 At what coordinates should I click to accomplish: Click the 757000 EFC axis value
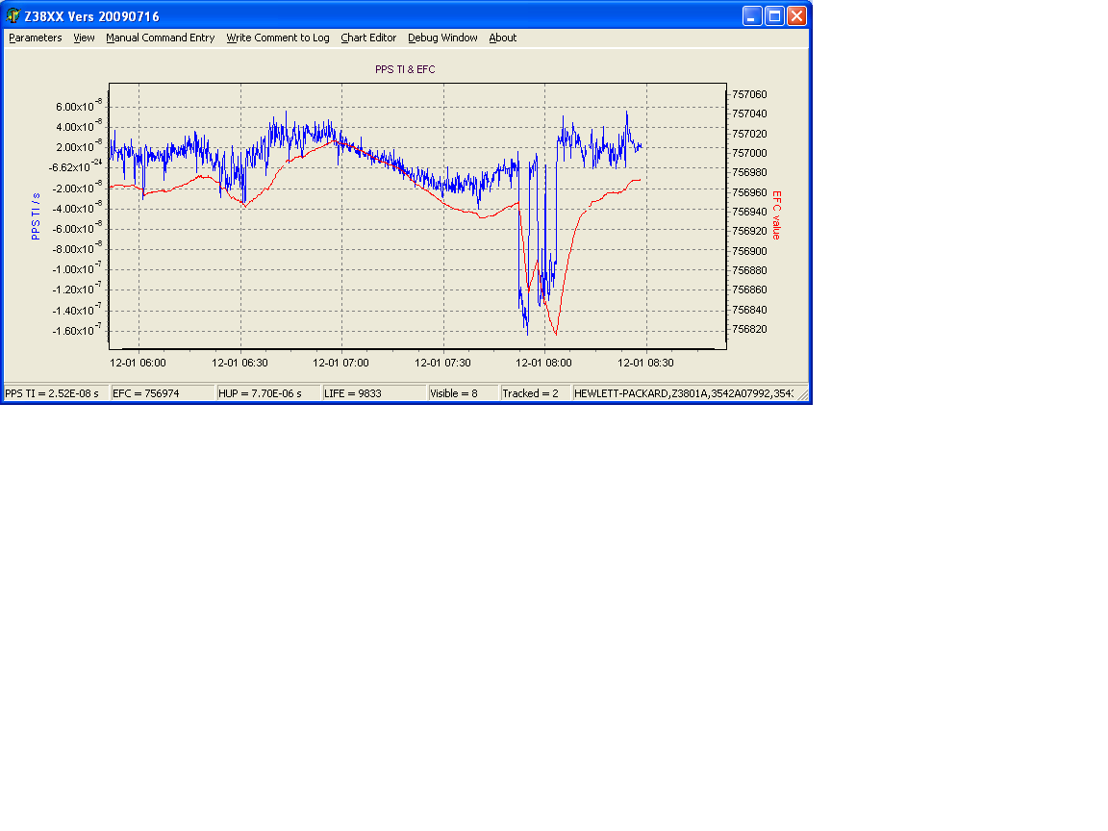750,153
